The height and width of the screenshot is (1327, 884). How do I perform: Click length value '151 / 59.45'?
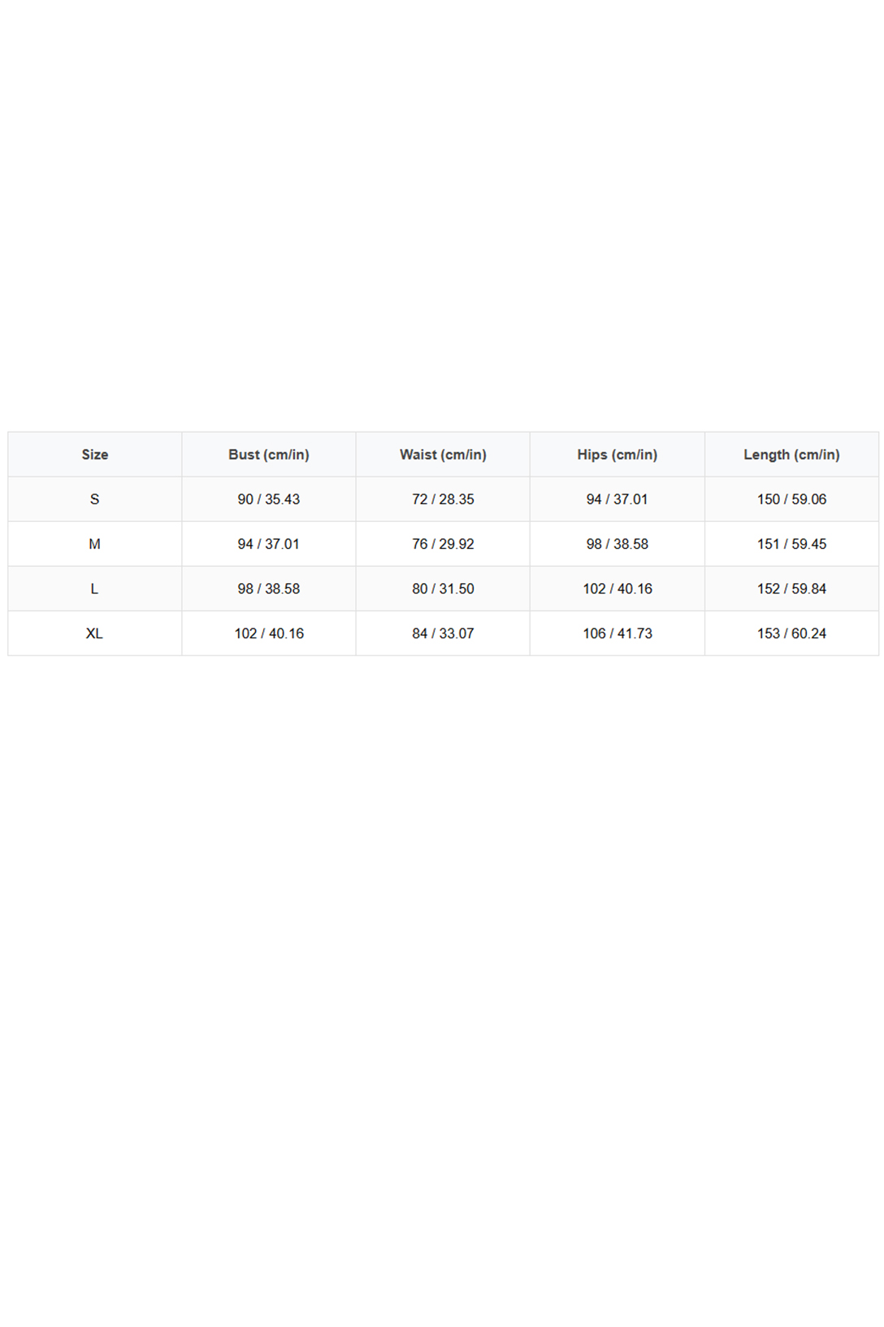tap(791, 544)
